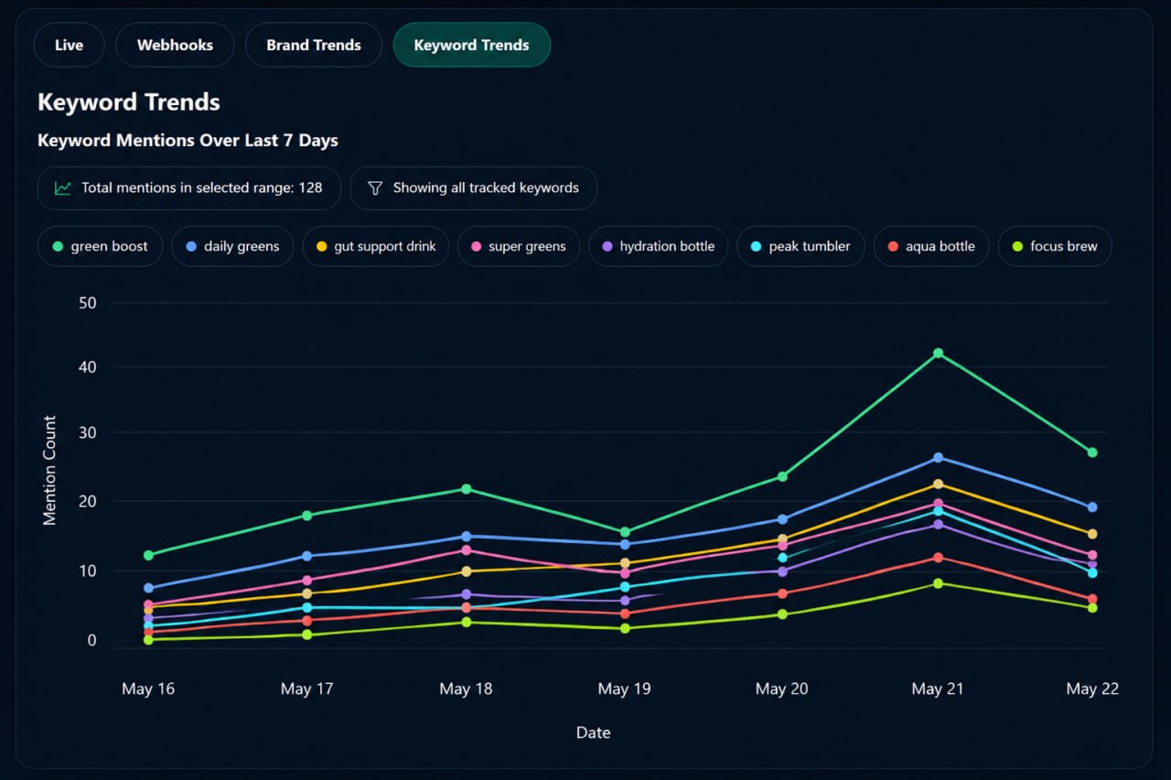Click daily greens data point on May 18
Image resolution: width=1171 pixels, height=780 pixels.
[466, 537]
